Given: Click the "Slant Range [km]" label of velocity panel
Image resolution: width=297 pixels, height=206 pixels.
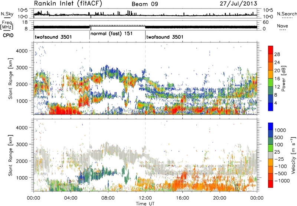Looking at the screenshot, I should (x=10, y=155).
